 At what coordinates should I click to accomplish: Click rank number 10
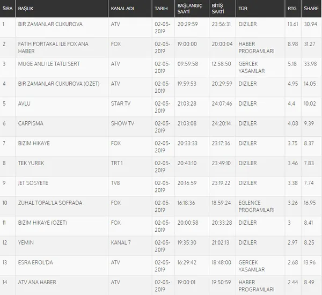(5, 203)
